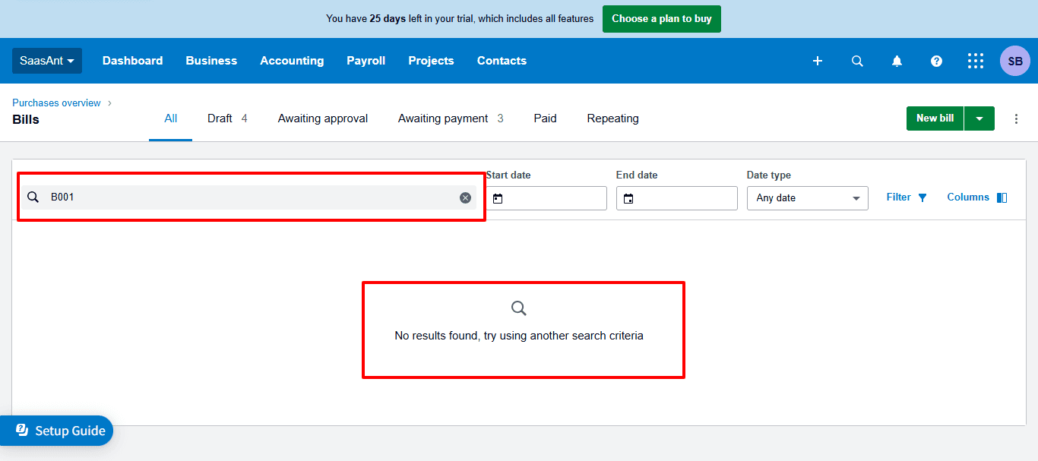Open the Accounting menu
This screenshot has height=461, width=1038.
point(292,61)
